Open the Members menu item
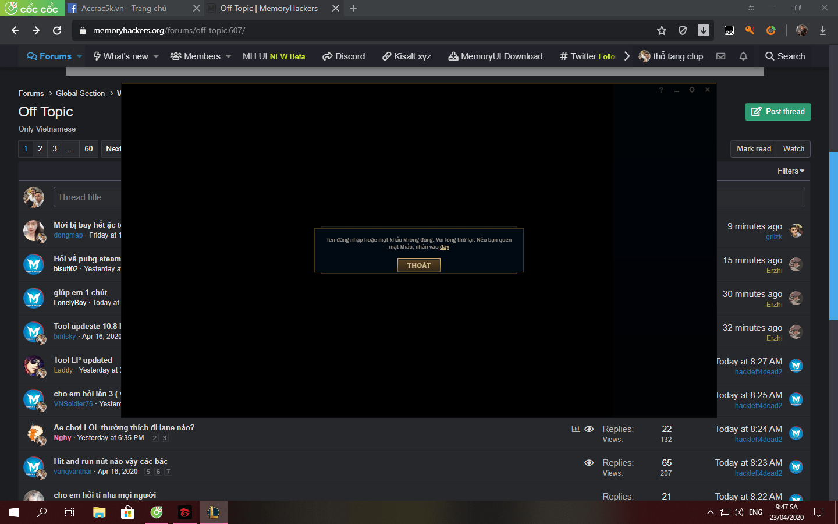This screenshot has height=524, width=838. click(196, 56)
